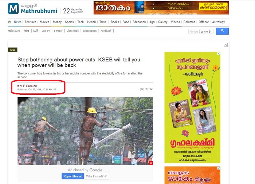Click Why this ad? button
Viewport: 255px width, 184px height.
[x=97, y=176]
